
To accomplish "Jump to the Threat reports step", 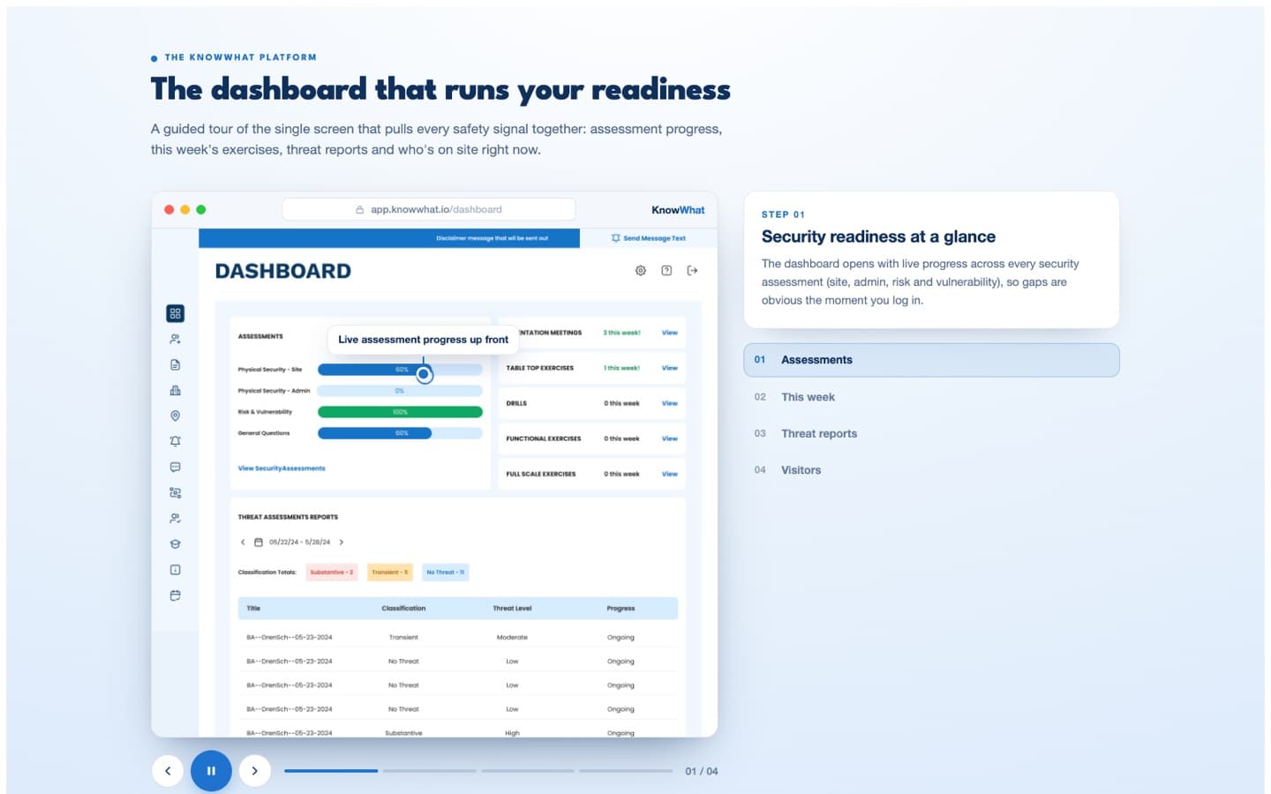I will (x=931, y=433).
